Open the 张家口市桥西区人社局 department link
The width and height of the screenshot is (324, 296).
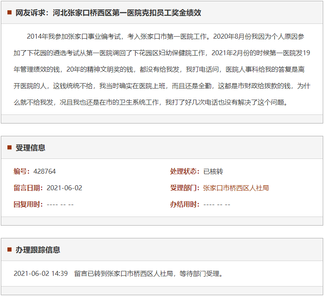pyautogui.click(x=236, y=188)
